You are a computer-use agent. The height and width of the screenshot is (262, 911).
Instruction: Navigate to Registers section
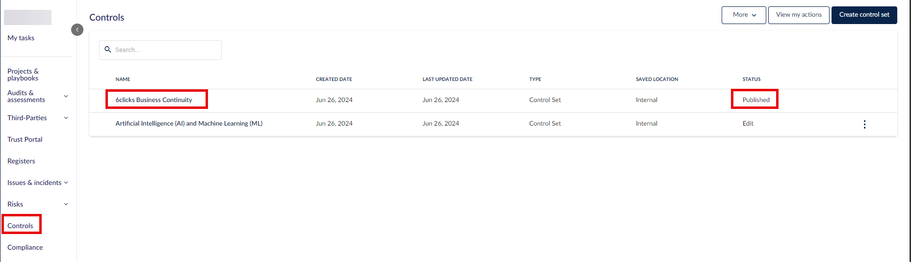click(x=21, y=161)
